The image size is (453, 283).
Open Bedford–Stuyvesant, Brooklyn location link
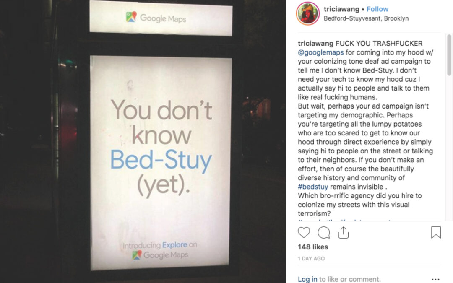pos(366,18)
